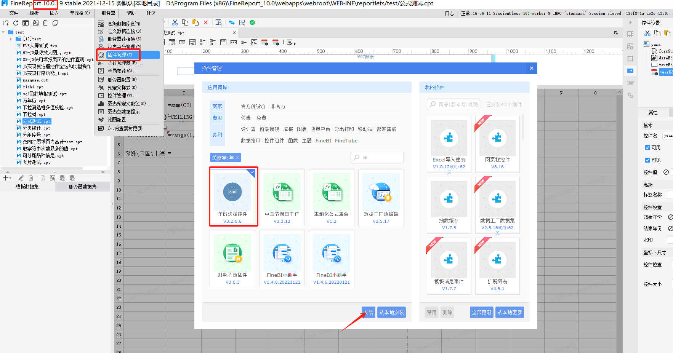Click the database play icon in dataset toolbar
The height and width of the screenshot is (353, 673).
[x=62, y=178]
